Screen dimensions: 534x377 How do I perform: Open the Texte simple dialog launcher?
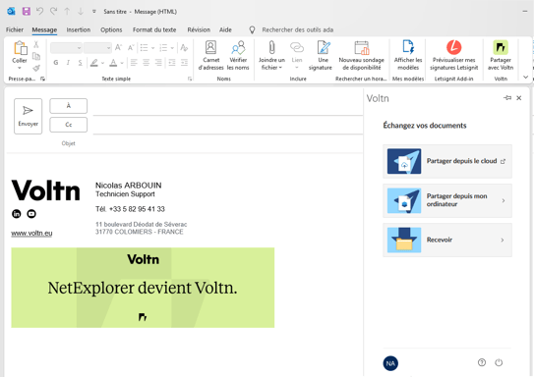click(190, 79)
